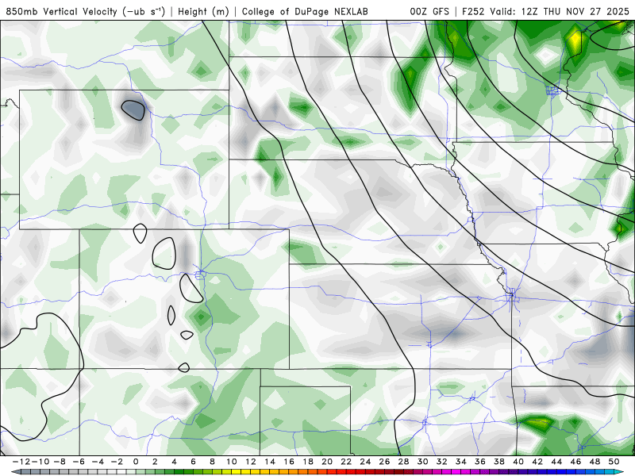Click the '-4' color scale label
The height and width of the screenshot is (476, 635).
98,462
